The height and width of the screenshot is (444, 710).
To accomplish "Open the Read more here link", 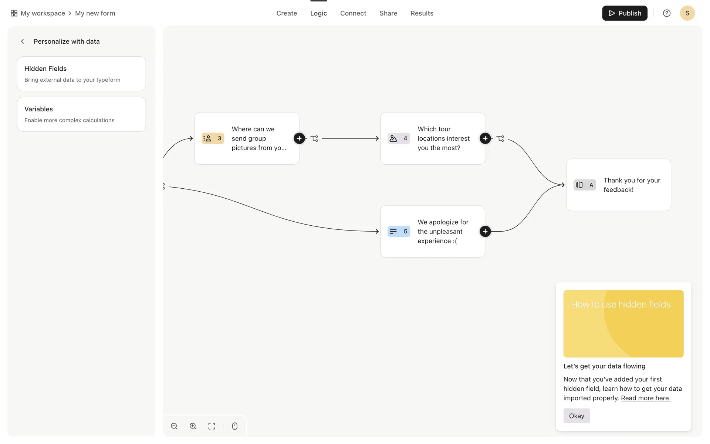I will point(646,398).
